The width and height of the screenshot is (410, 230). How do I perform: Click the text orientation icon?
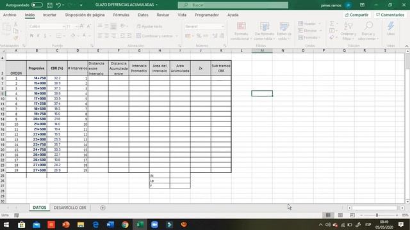[122, 26]
